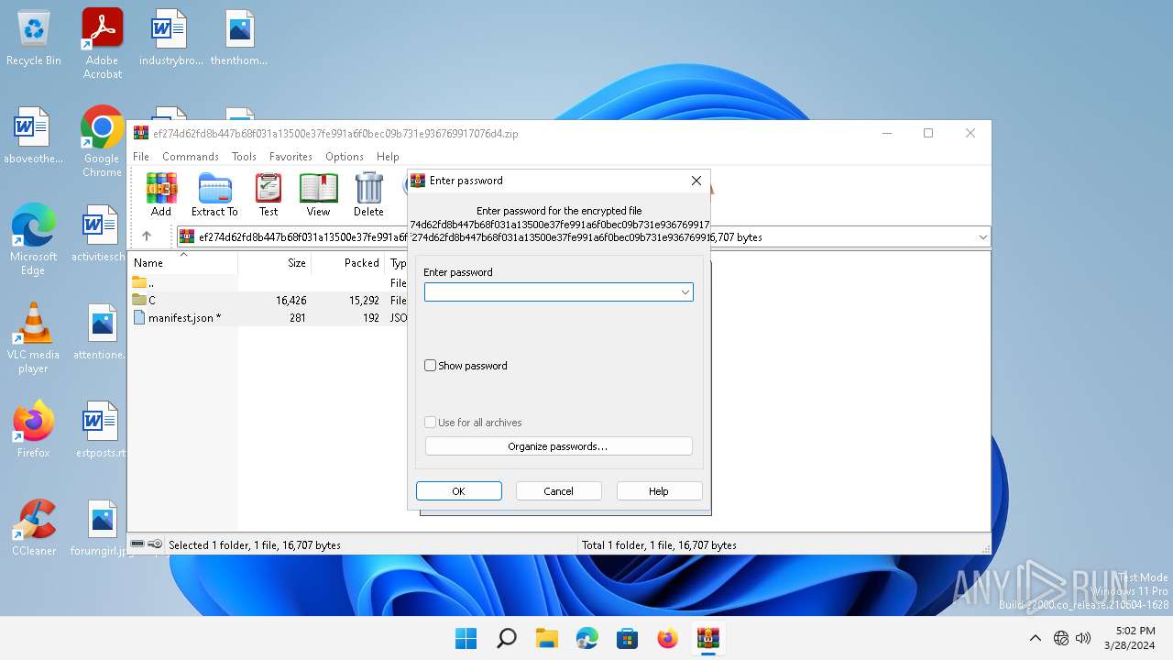Open industrybro Word document on desktop
The height and width of the screenshot is (660, 1173).
pyautogui.click(x=170, y=38)
